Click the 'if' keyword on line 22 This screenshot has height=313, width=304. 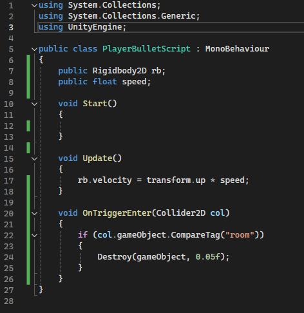[83, 235]
